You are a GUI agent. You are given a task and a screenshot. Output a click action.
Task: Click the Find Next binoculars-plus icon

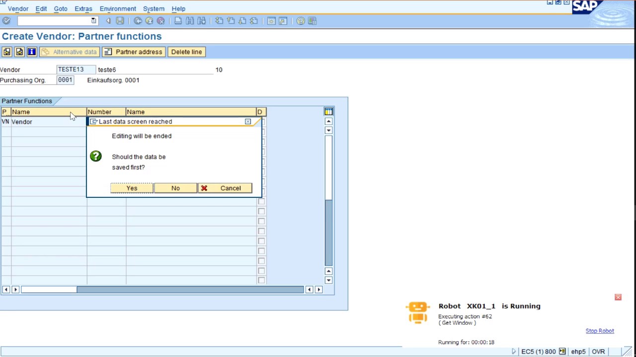(x=201, y=21)
